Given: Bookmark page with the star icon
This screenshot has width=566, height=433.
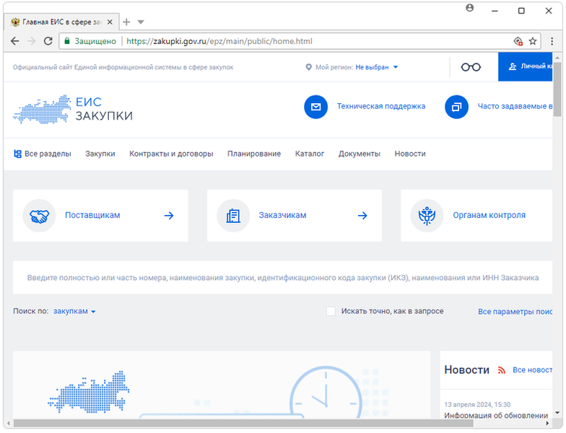Looking at the screenshot, I should (x=533, y=41).
